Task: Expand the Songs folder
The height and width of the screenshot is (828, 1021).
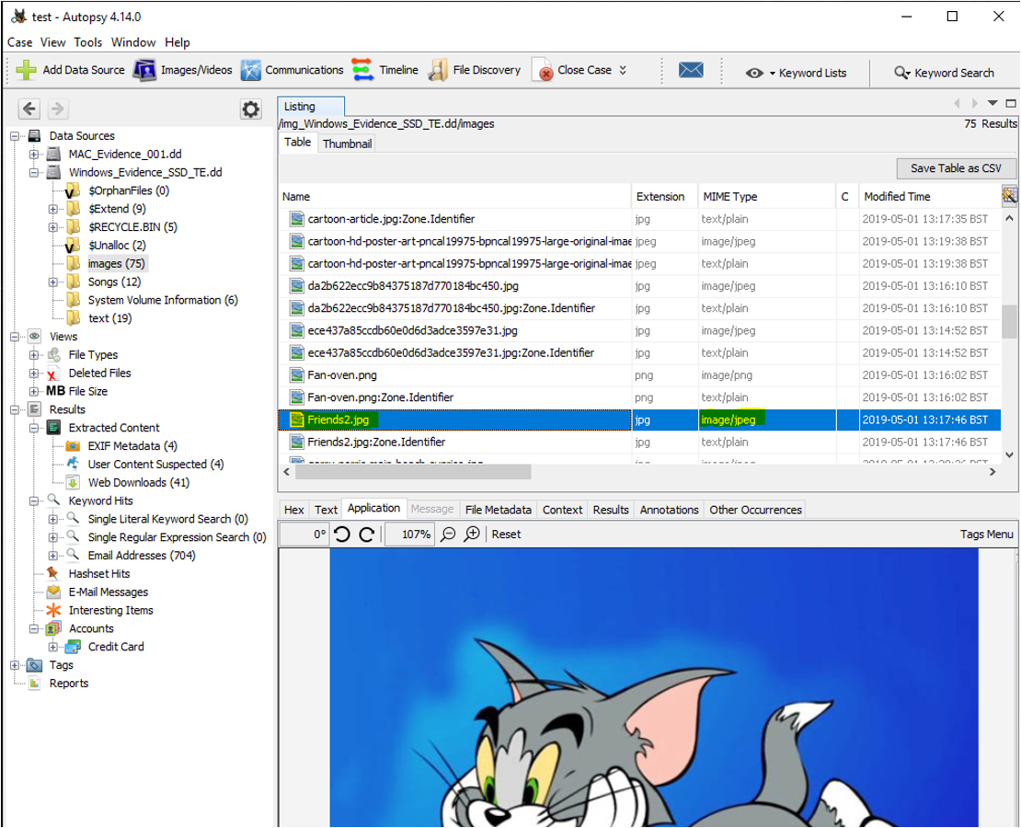Action: click(x=53, y=282)
